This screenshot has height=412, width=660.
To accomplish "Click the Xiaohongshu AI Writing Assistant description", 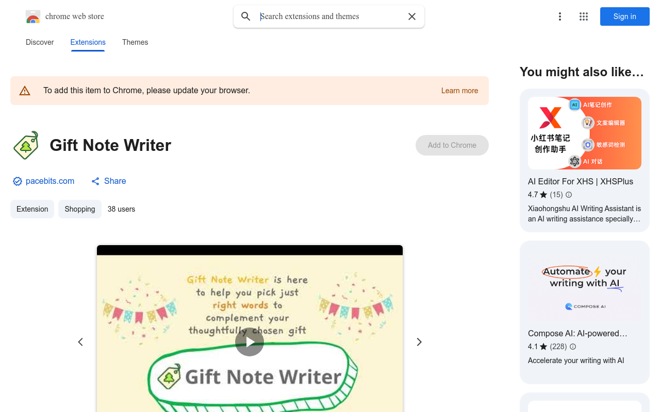I will (585, 214).
